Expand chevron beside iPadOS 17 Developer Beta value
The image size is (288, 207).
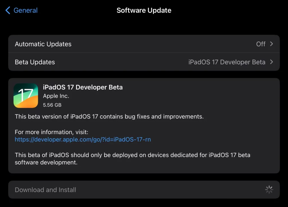271,62
